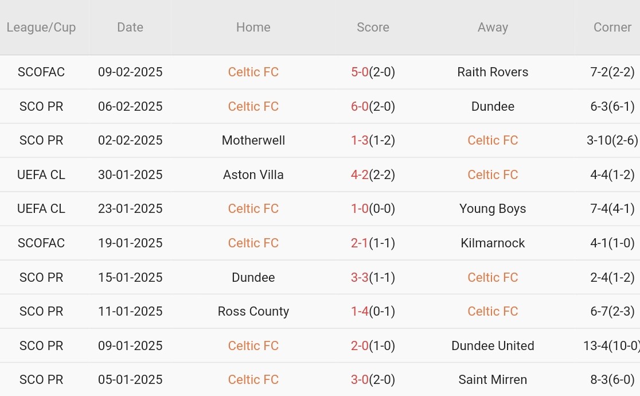Open the Ross County team link
Viewport: 640px width, 396px height.
tap(253, 311)
